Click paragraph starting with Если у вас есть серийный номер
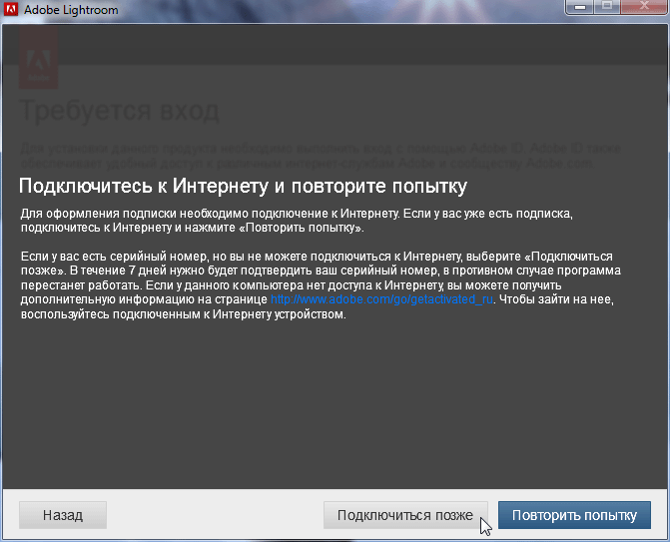Viewport: 670px width, 542px height. (x=321, y=285)
